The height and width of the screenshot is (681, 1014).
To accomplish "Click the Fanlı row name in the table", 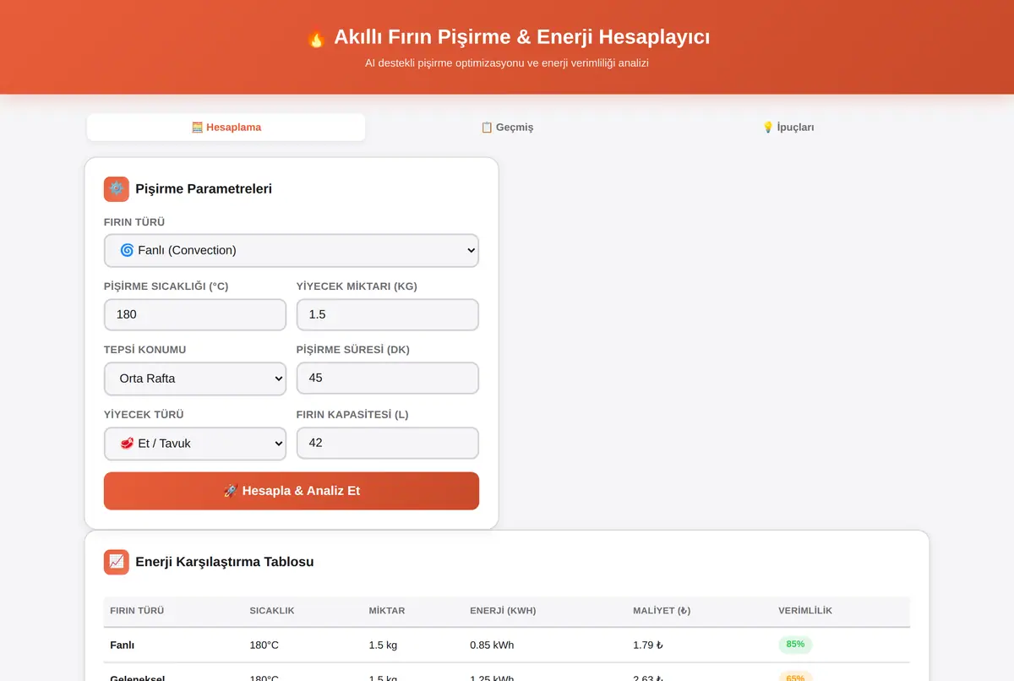I will coord(123,646).
